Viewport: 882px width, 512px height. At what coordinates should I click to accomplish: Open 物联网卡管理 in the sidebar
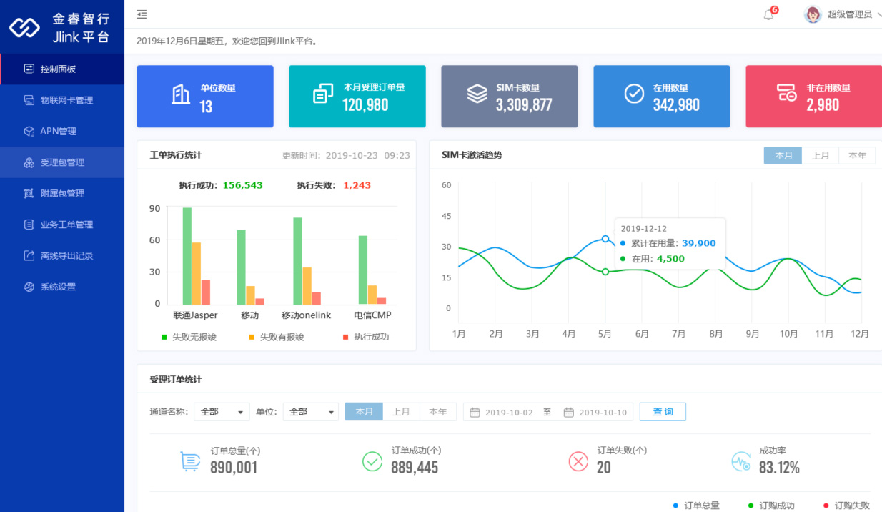[66, 100]
